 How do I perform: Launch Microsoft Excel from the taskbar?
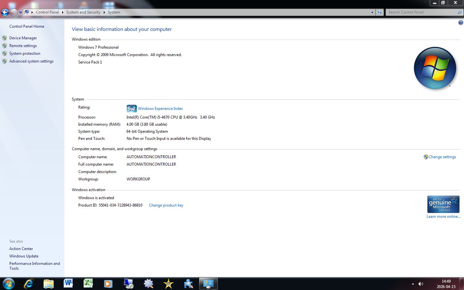(88, 284)
